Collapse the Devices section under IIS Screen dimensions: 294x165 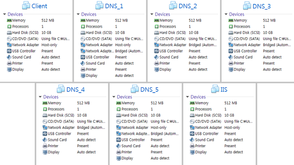click(188, 97)
